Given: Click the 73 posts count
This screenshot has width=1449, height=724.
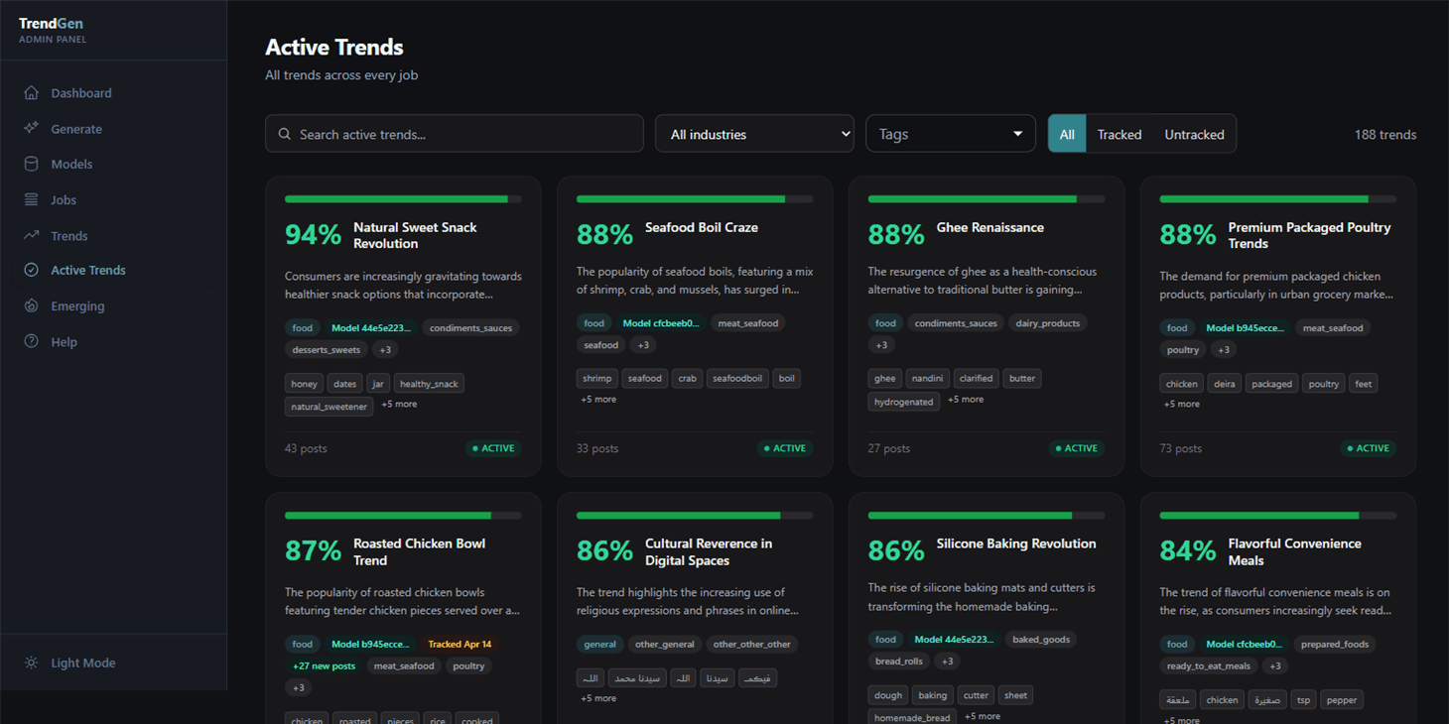Looking at the screenshot, I should (x=1180, y=448).
